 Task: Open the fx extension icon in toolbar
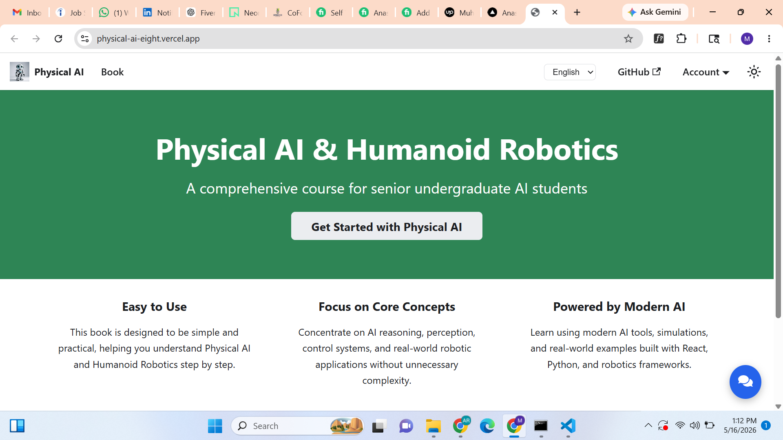tap(659, 39)
